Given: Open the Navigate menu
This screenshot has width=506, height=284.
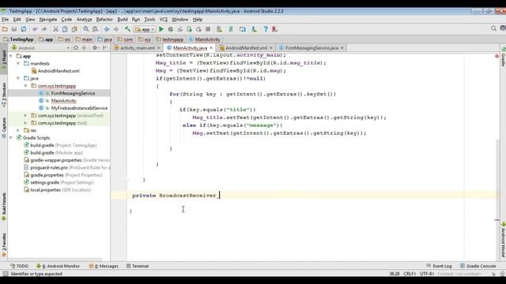Looking at the screenshot, I should (x=48, y=19).
